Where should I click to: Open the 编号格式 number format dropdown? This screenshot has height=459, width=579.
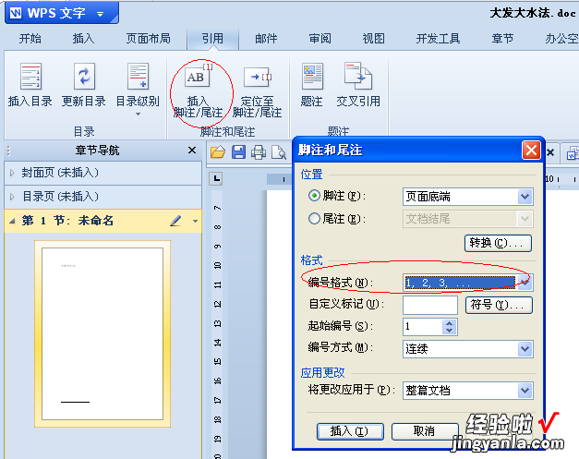[525, 283]
